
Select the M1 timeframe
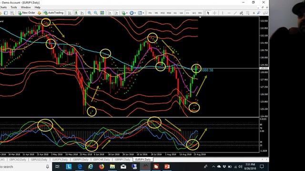[x=150, y=13]
